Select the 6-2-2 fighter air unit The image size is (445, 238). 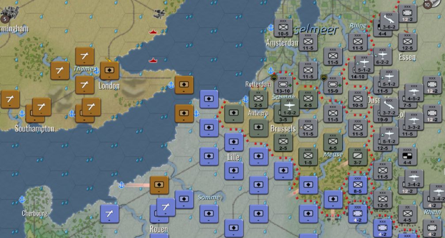[383, 56]
